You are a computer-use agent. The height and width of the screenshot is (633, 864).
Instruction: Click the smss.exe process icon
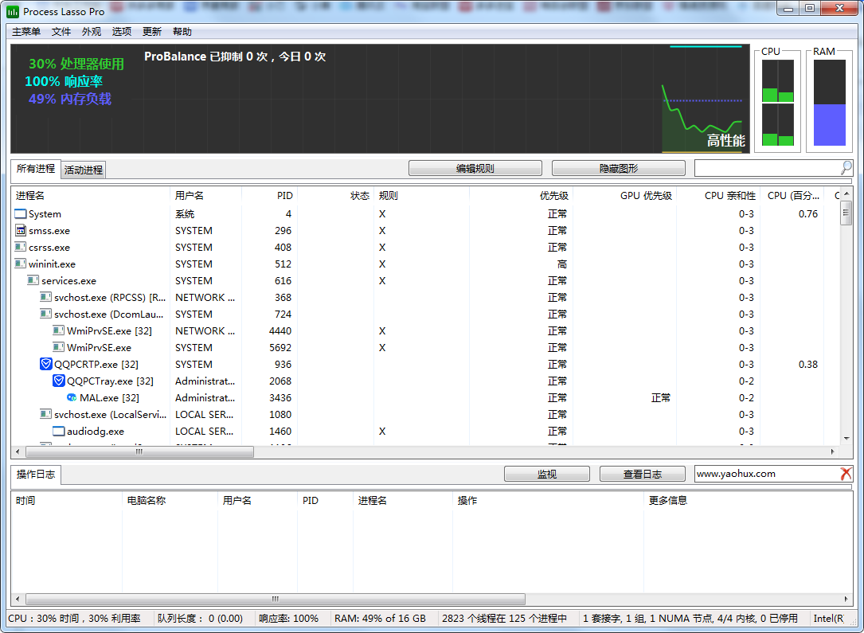(x=21, y=230)
